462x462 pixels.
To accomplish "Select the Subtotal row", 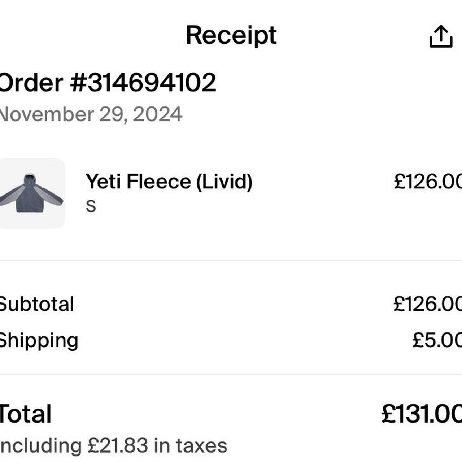I will [36, 303].
